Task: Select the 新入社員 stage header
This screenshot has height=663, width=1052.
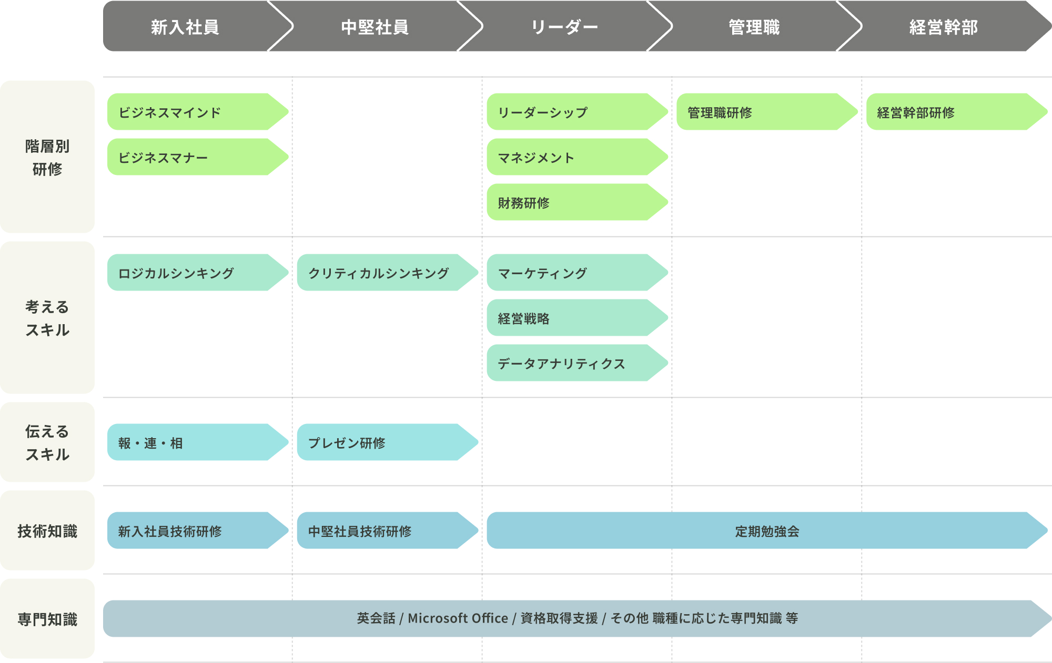Action: (185, 26)
